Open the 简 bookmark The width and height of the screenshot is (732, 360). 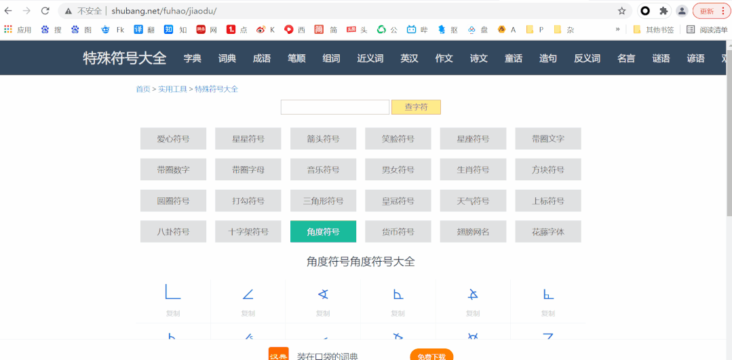tap(326, 30)
